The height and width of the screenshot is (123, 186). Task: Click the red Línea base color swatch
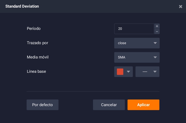tap(120, 72)
